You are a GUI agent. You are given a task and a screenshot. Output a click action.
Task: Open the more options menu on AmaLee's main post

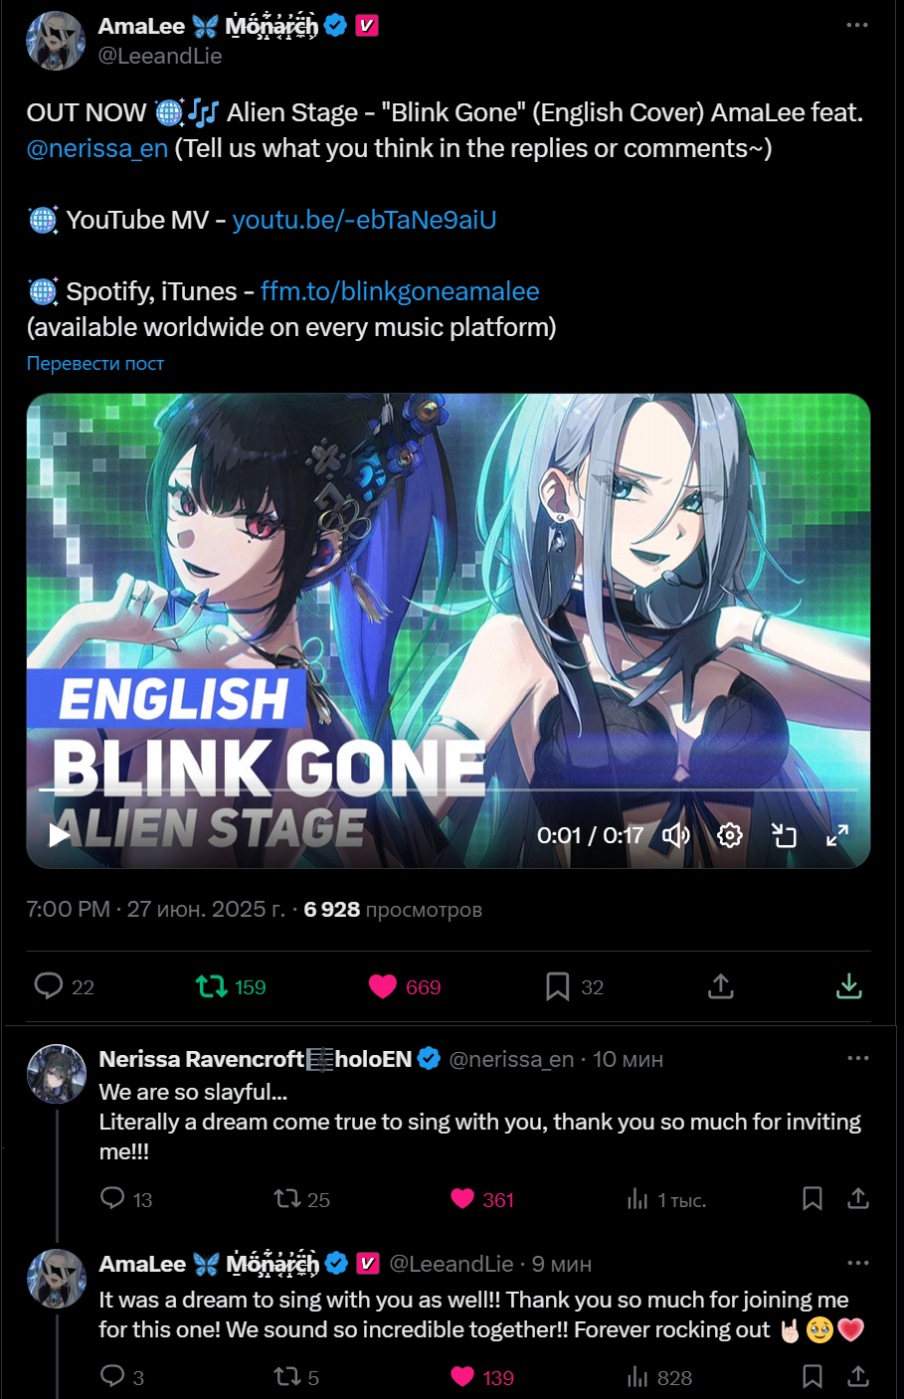tap(857, 25)
